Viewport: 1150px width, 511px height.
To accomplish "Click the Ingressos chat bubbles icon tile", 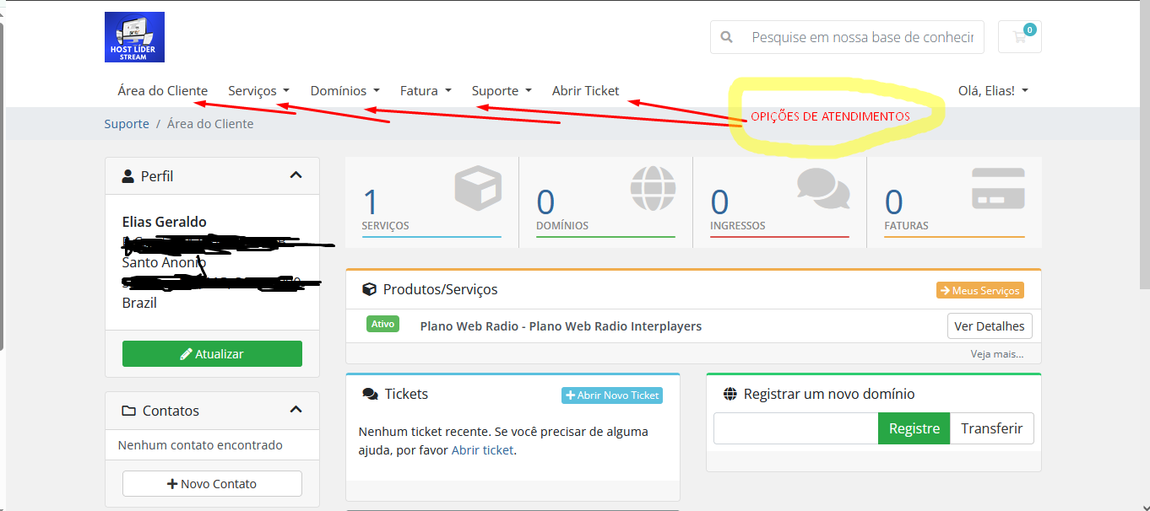I will (x=822, y=189).
